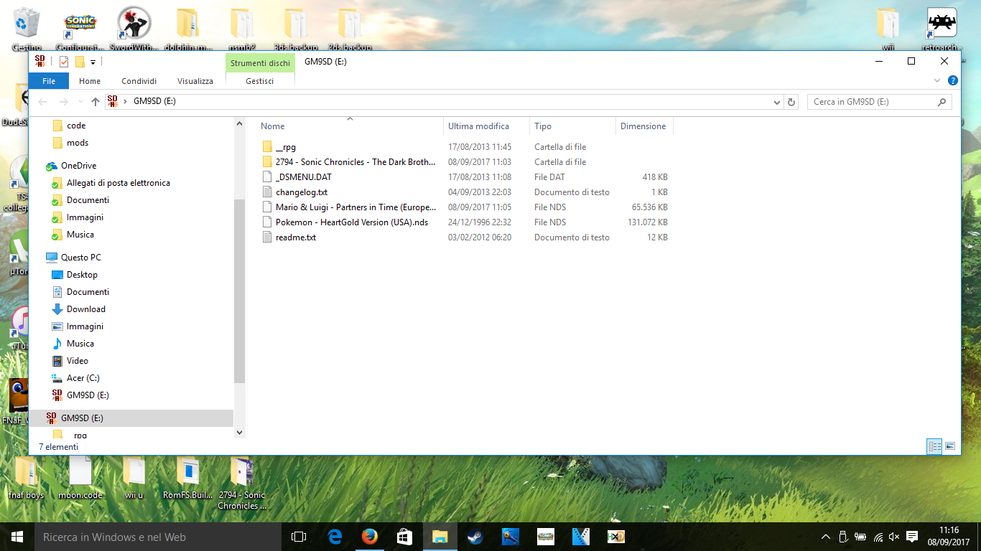The height and width of the screenshot is (551, 981).
Task: Click the navigation pane scrollbar thumb
Action: (x=240, y=291)
